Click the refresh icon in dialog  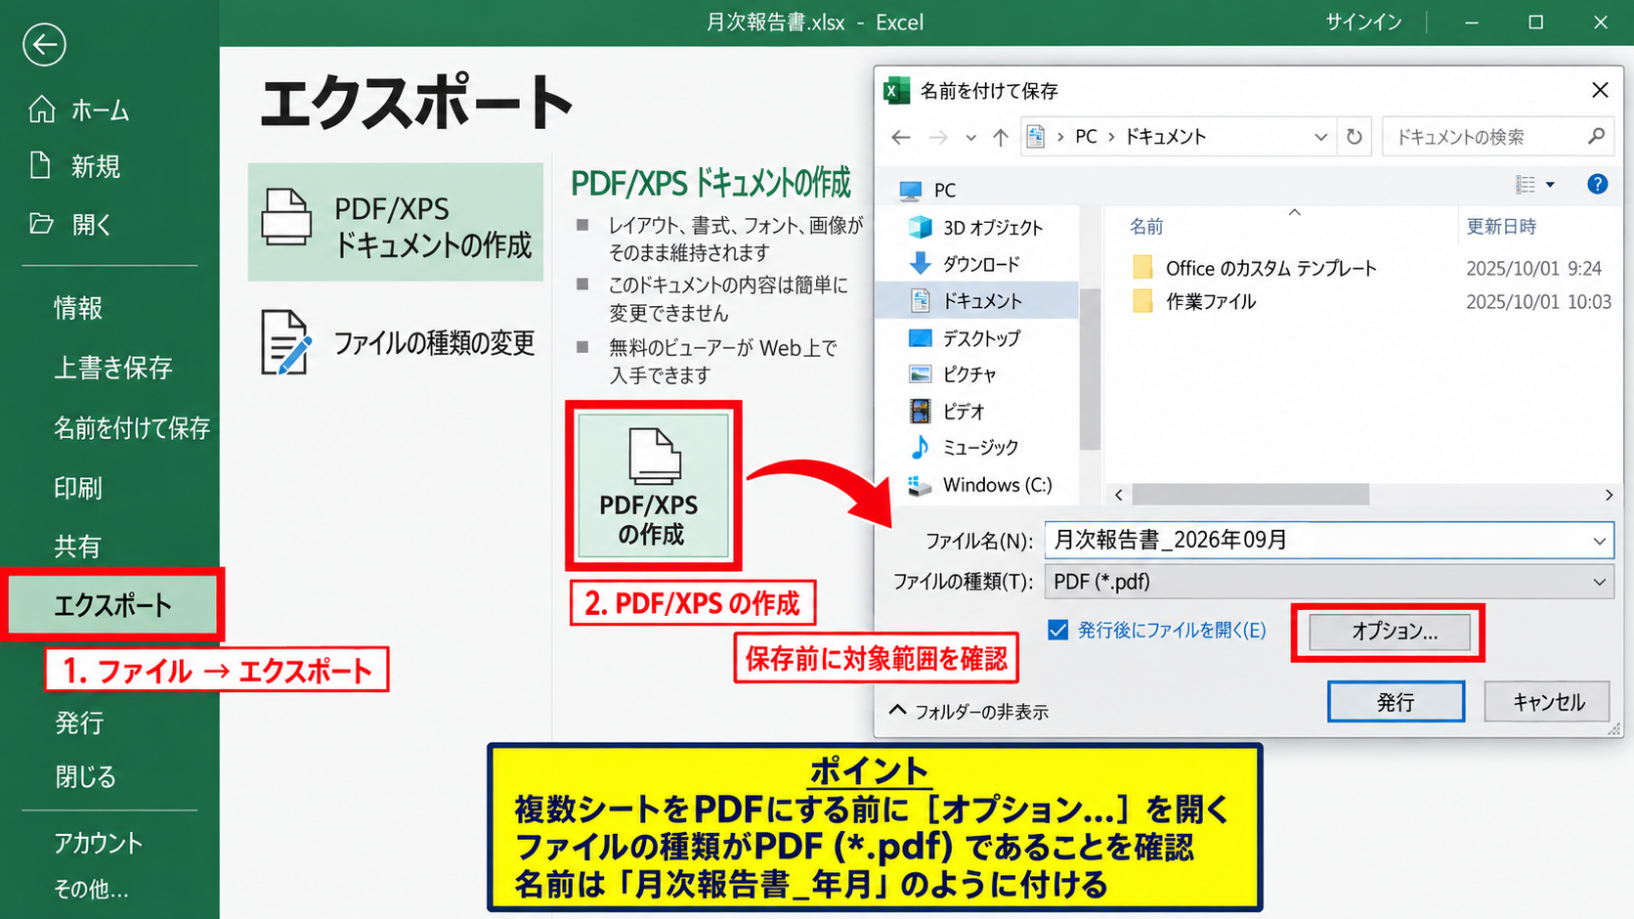pos(1354,137)
